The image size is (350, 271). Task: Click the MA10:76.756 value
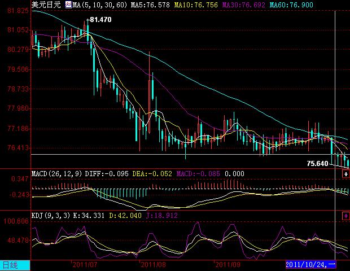coord(196,5)
